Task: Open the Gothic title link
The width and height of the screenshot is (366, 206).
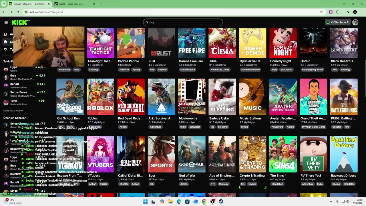Action: click(305, 61)
